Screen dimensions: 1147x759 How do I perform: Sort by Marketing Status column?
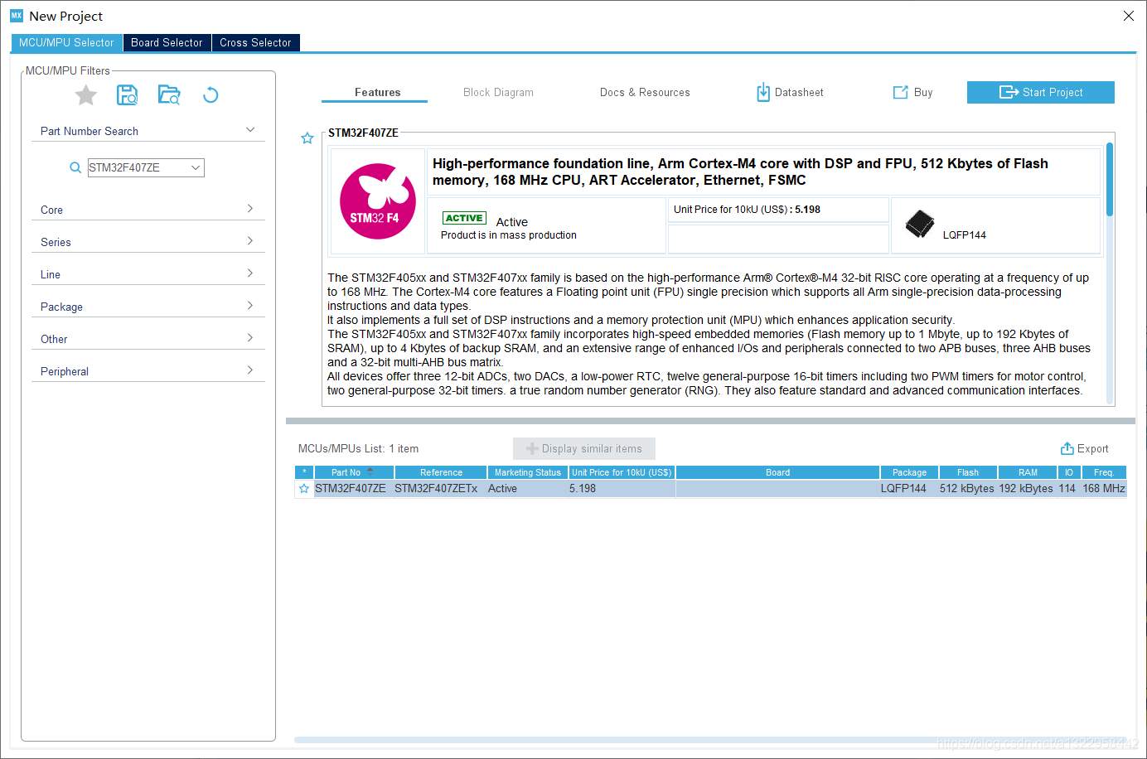pos(528,472)
